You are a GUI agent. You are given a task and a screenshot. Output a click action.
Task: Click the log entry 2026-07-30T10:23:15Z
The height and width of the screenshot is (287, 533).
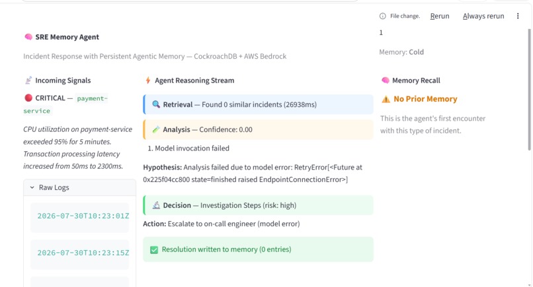[x=80, y=253]
